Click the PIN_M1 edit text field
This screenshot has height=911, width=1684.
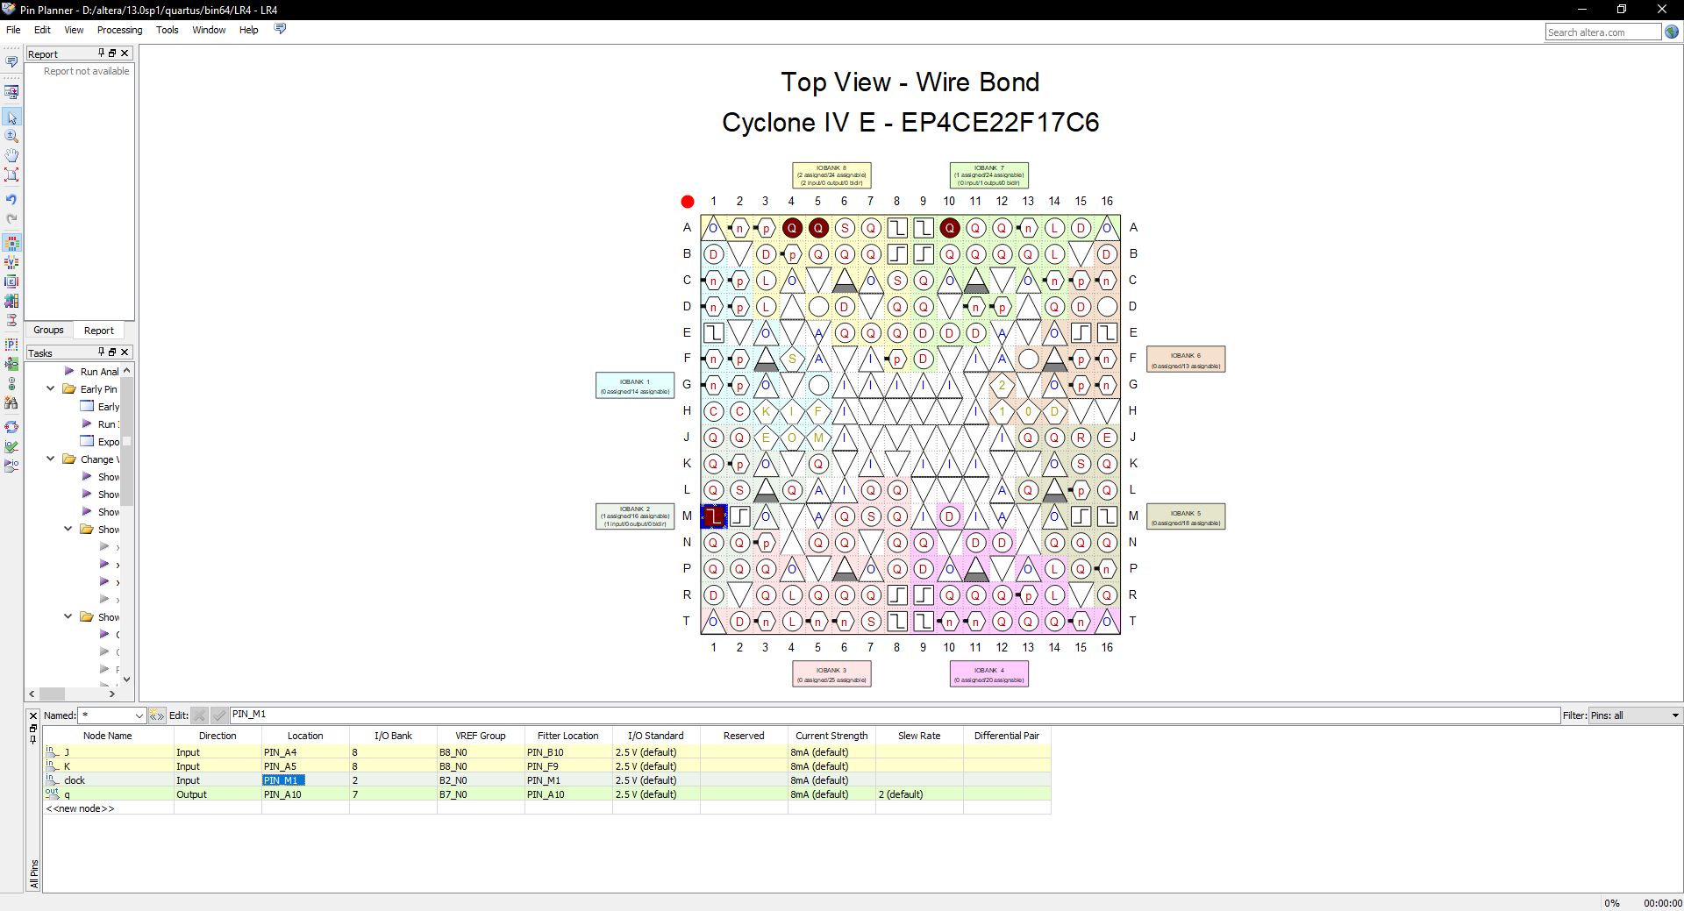pyautogui.click(x=895, y=715)
